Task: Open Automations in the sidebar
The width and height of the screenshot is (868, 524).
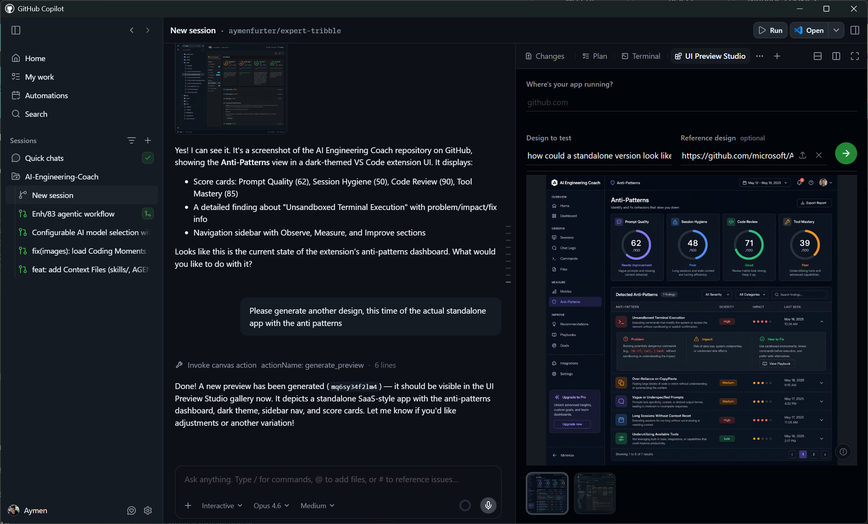Action: click(82, 96)
